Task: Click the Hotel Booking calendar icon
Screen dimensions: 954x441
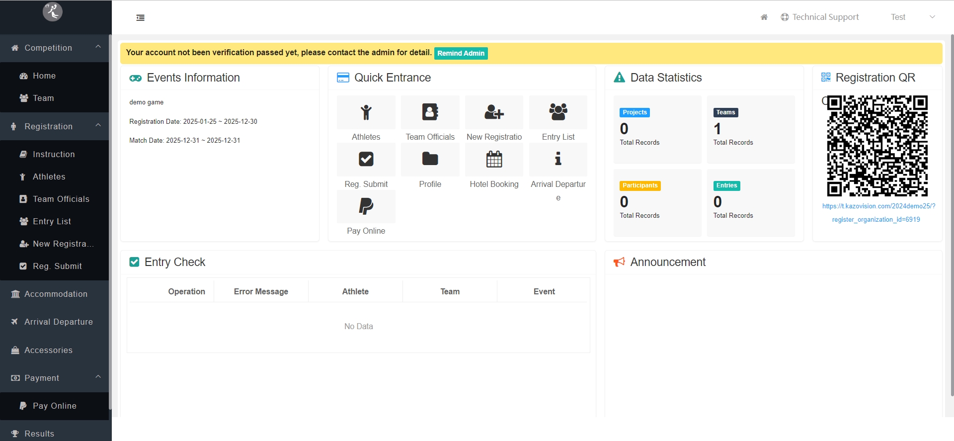Action: click(x=494, y=160)
